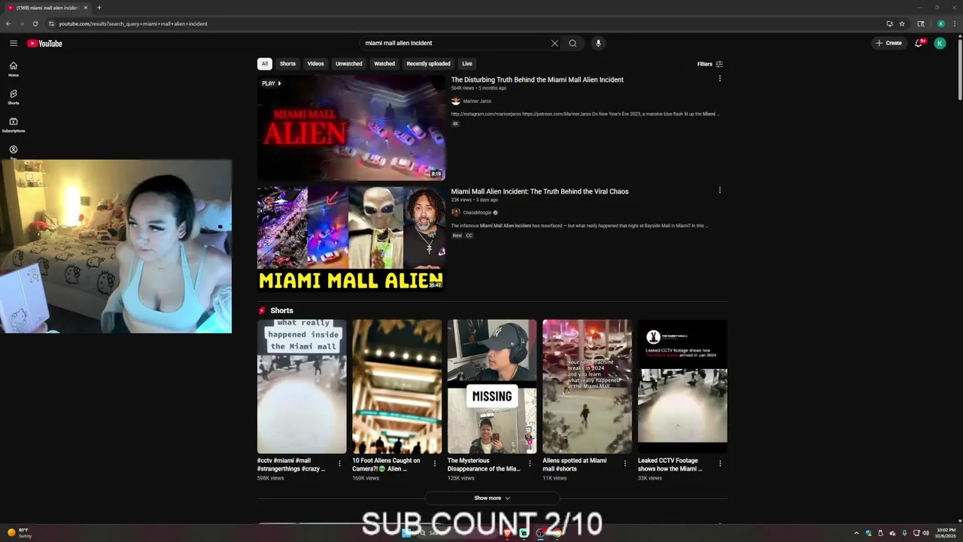Open 'Miami Mall Alien Incident: The Truth' title
Image resolution: width=963 pixels, height=542 pixels.
click(x=539, y=191)
